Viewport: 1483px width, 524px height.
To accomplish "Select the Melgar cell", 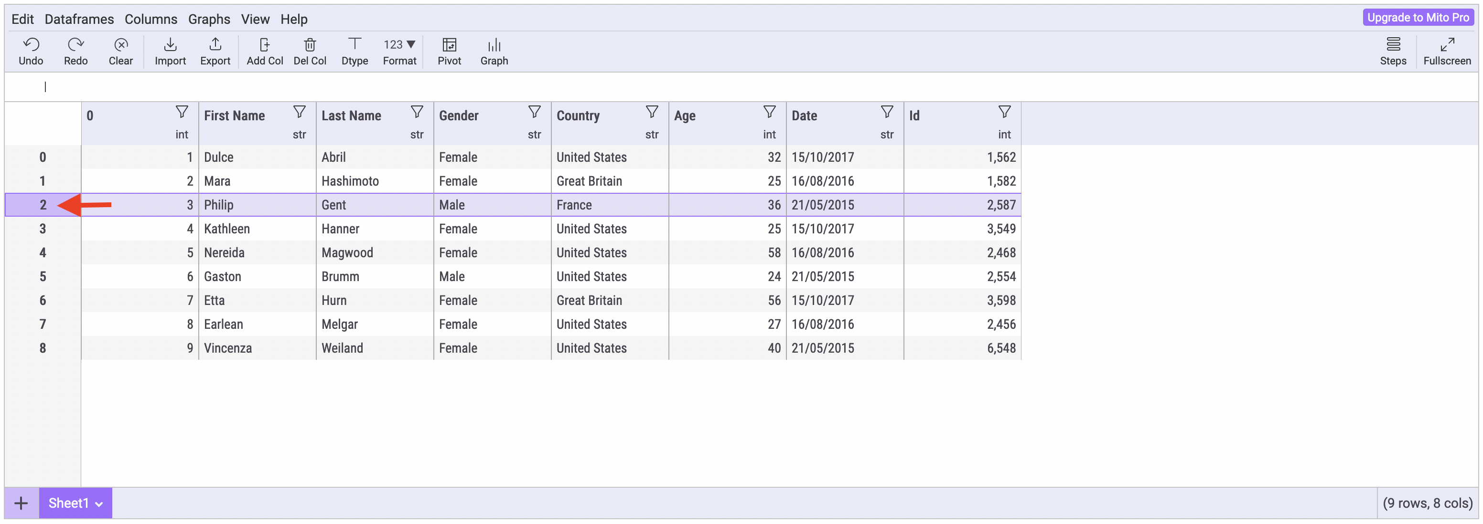I will (375, 325).
